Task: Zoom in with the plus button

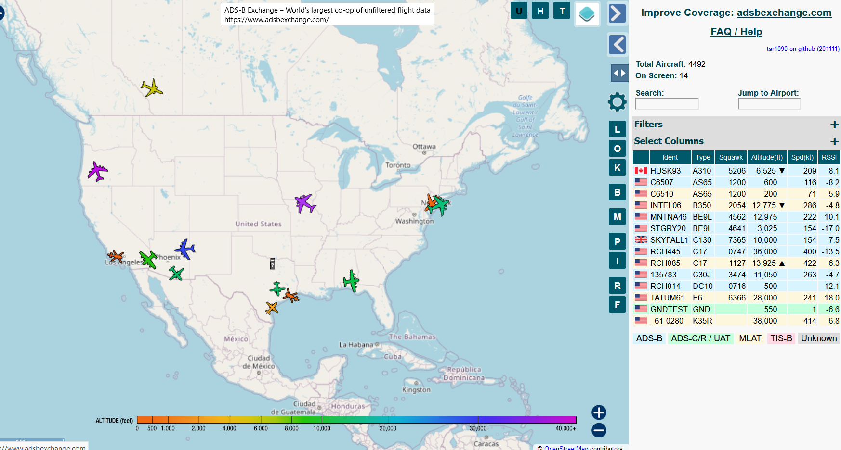Action: pos(599,412)
